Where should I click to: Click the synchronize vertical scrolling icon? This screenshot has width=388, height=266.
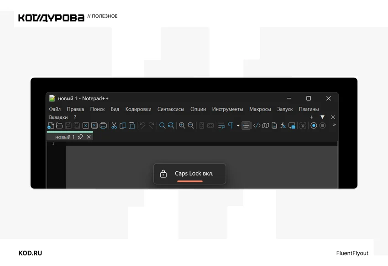tap(202, 126)
